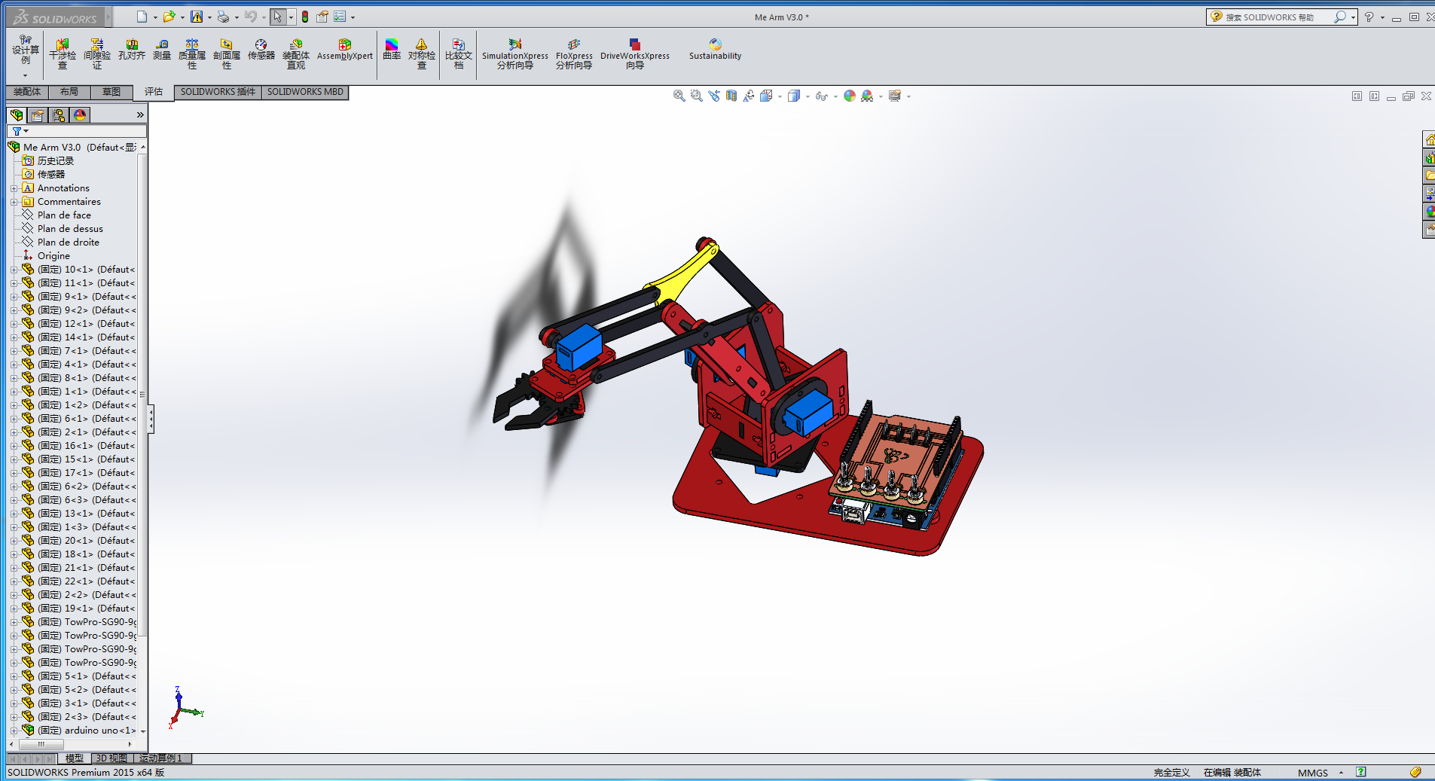Open the Section View tool
The width and height of the screenshot is (1435, 781).
click(731, 96)
